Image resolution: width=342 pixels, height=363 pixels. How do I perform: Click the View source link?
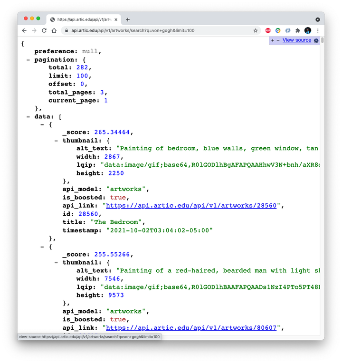point(297,40)
